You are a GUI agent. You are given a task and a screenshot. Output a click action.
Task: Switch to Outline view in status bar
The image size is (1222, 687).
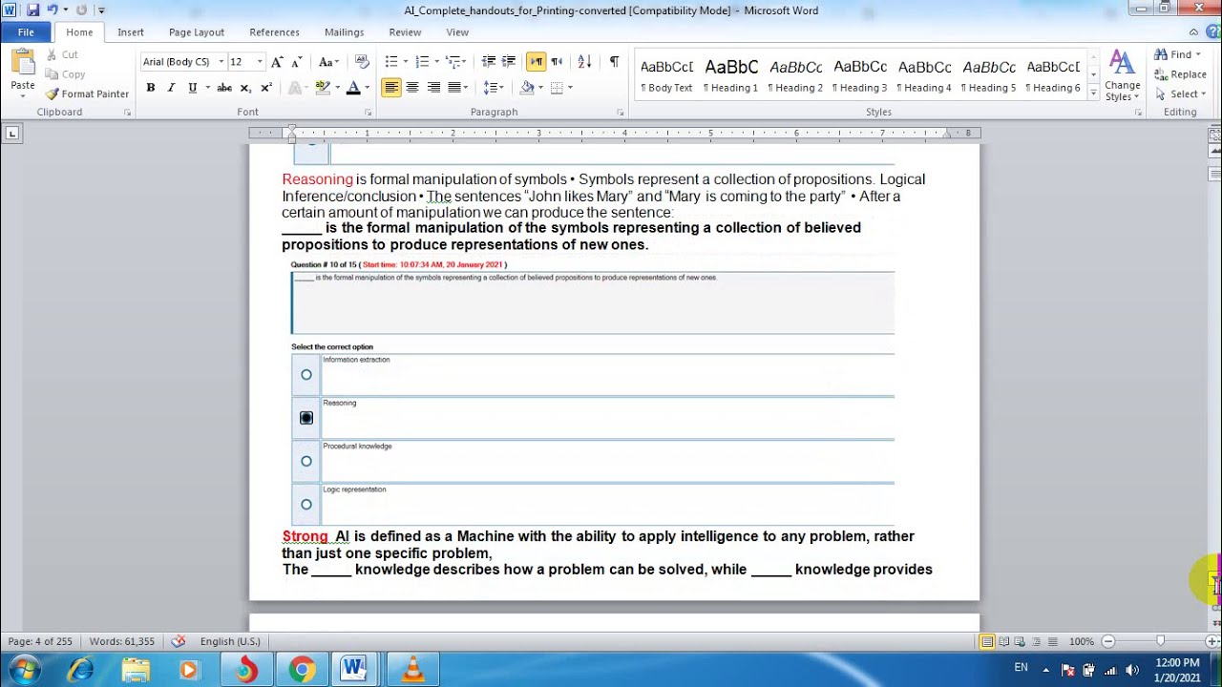1036,641
